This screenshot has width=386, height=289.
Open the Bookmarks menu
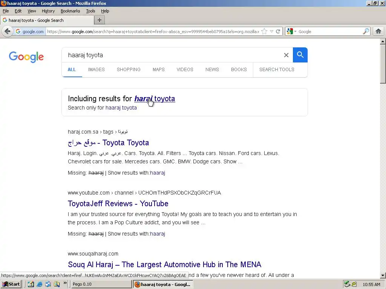[70, 11]
